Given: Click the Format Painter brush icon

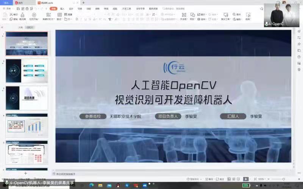Looking at the screenshot, I should pos(22,15).
